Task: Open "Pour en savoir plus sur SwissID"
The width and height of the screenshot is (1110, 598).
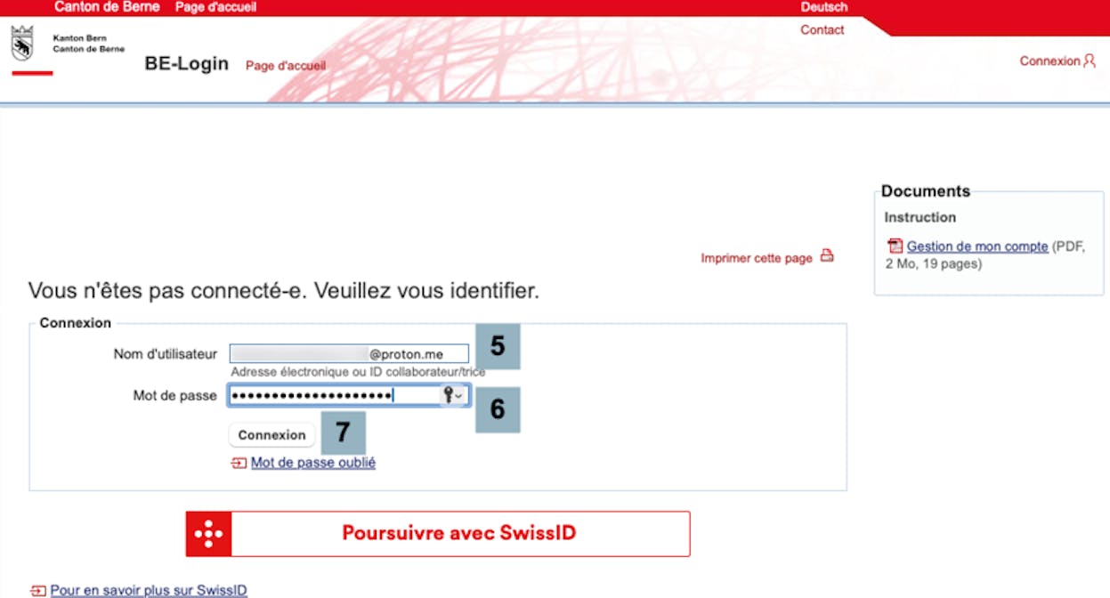Action: point(147,589)
